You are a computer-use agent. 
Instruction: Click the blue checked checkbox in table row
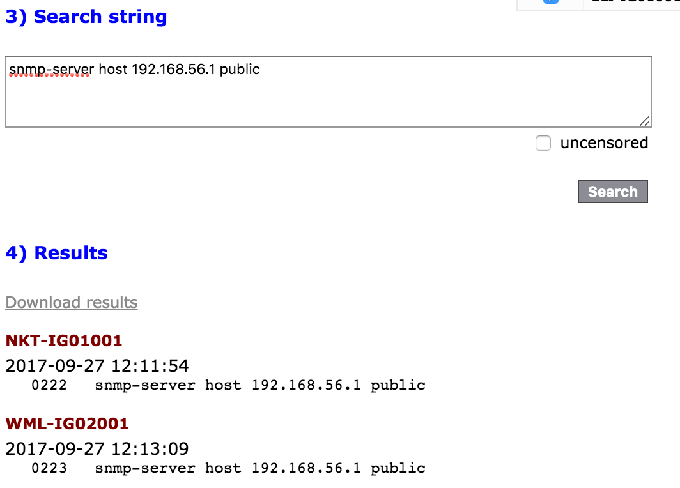(x=550, y=2)
